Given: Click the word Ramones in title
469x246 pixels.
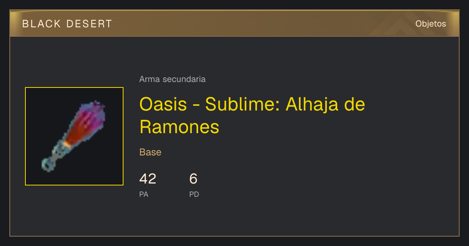Looking at the screenshot, I should tap(179, 127).
